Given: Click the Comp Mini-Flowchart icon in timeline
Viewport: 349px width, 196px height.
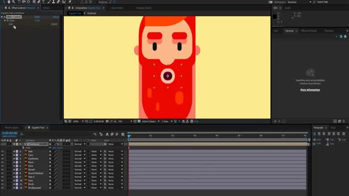Looking at the screenshot, I should [x=95, y=134].
